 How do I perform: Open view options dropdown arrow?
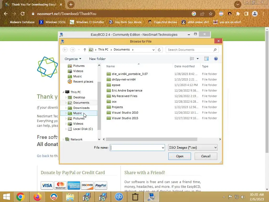(198, 59)
